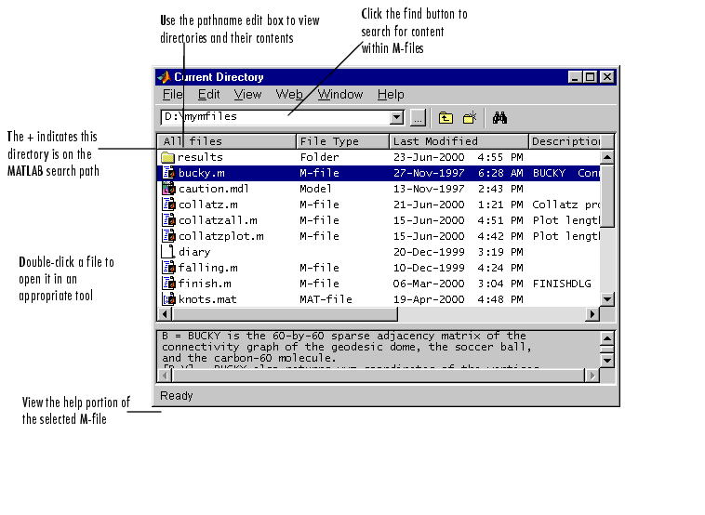This screenshot has width=705, height=515.
Task: Open the File menu
Action: click(173, 95)
